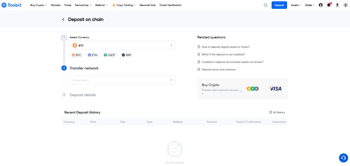Open the Markets menu item
350x166 pixels.
(55, 5)
